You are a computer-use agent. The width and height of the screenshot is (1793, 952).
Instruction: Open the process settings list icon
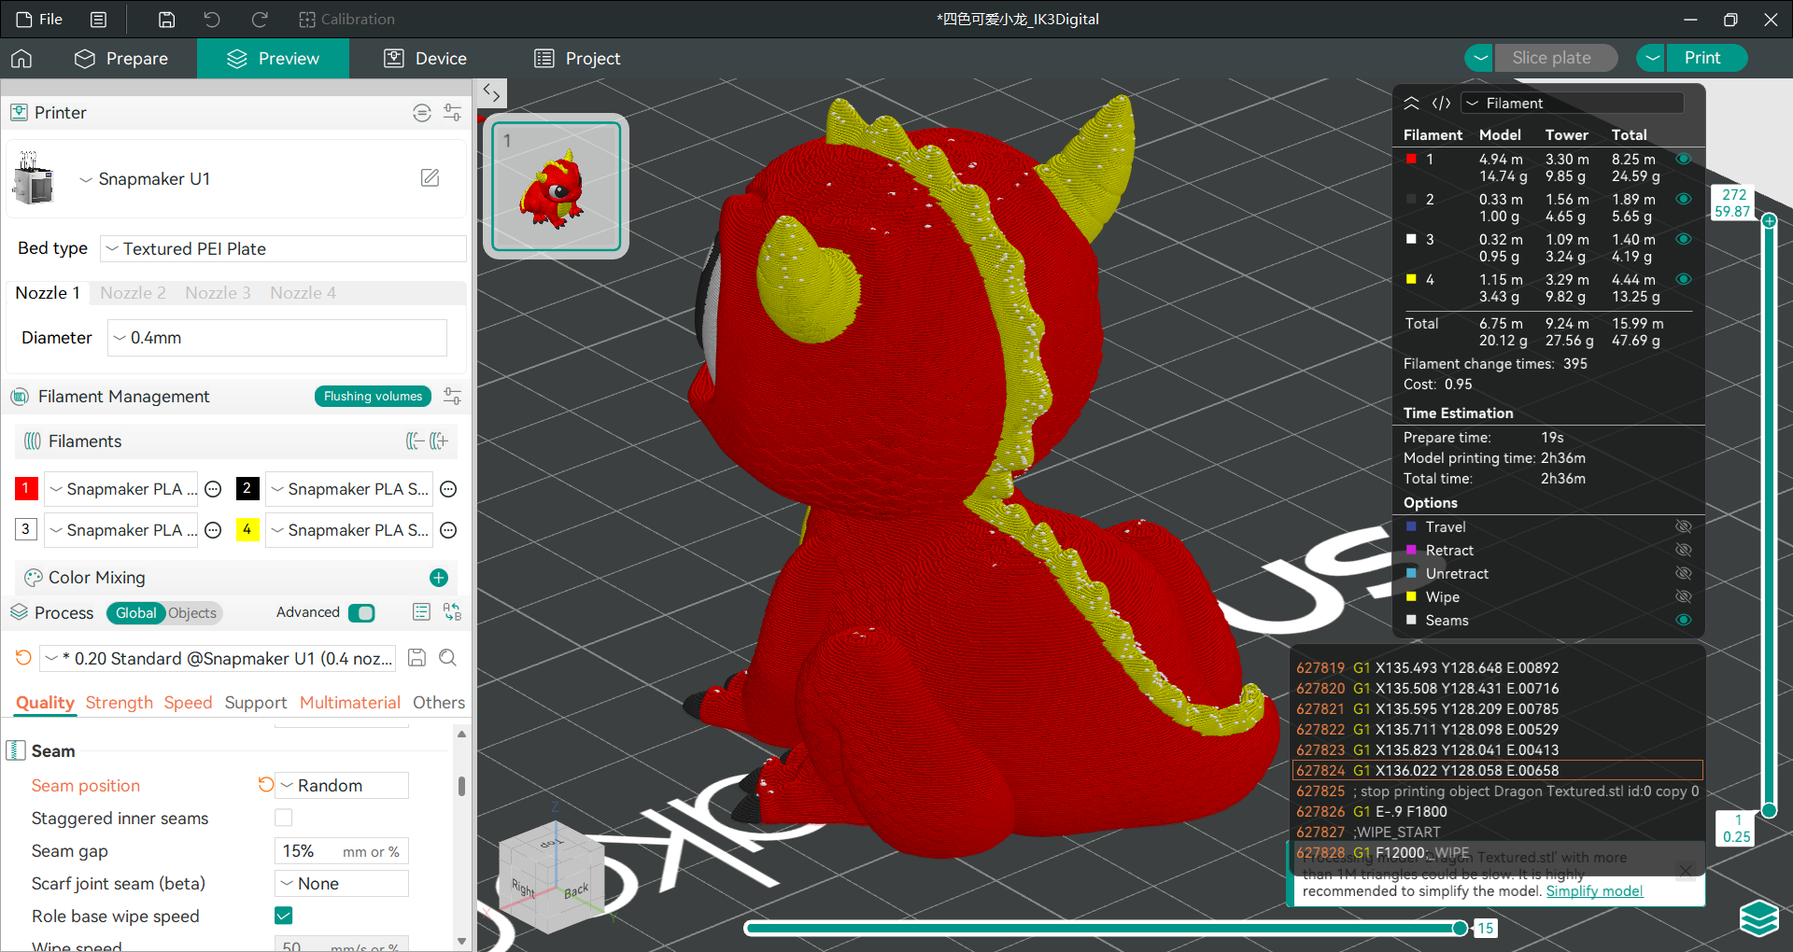(x=421, y=612)
